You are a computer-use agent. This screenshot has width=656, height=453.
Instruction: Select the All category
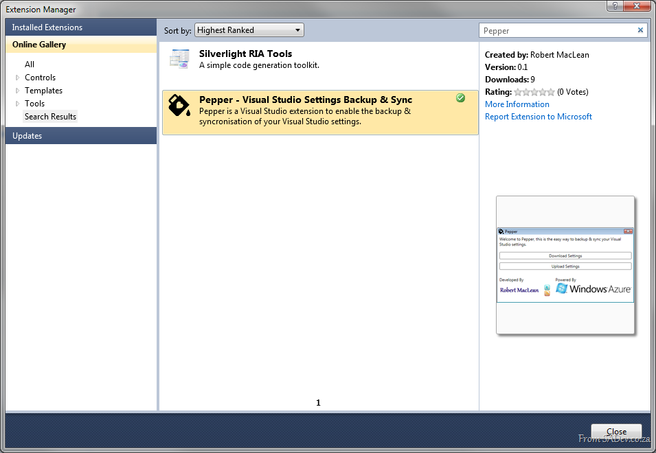30,65
